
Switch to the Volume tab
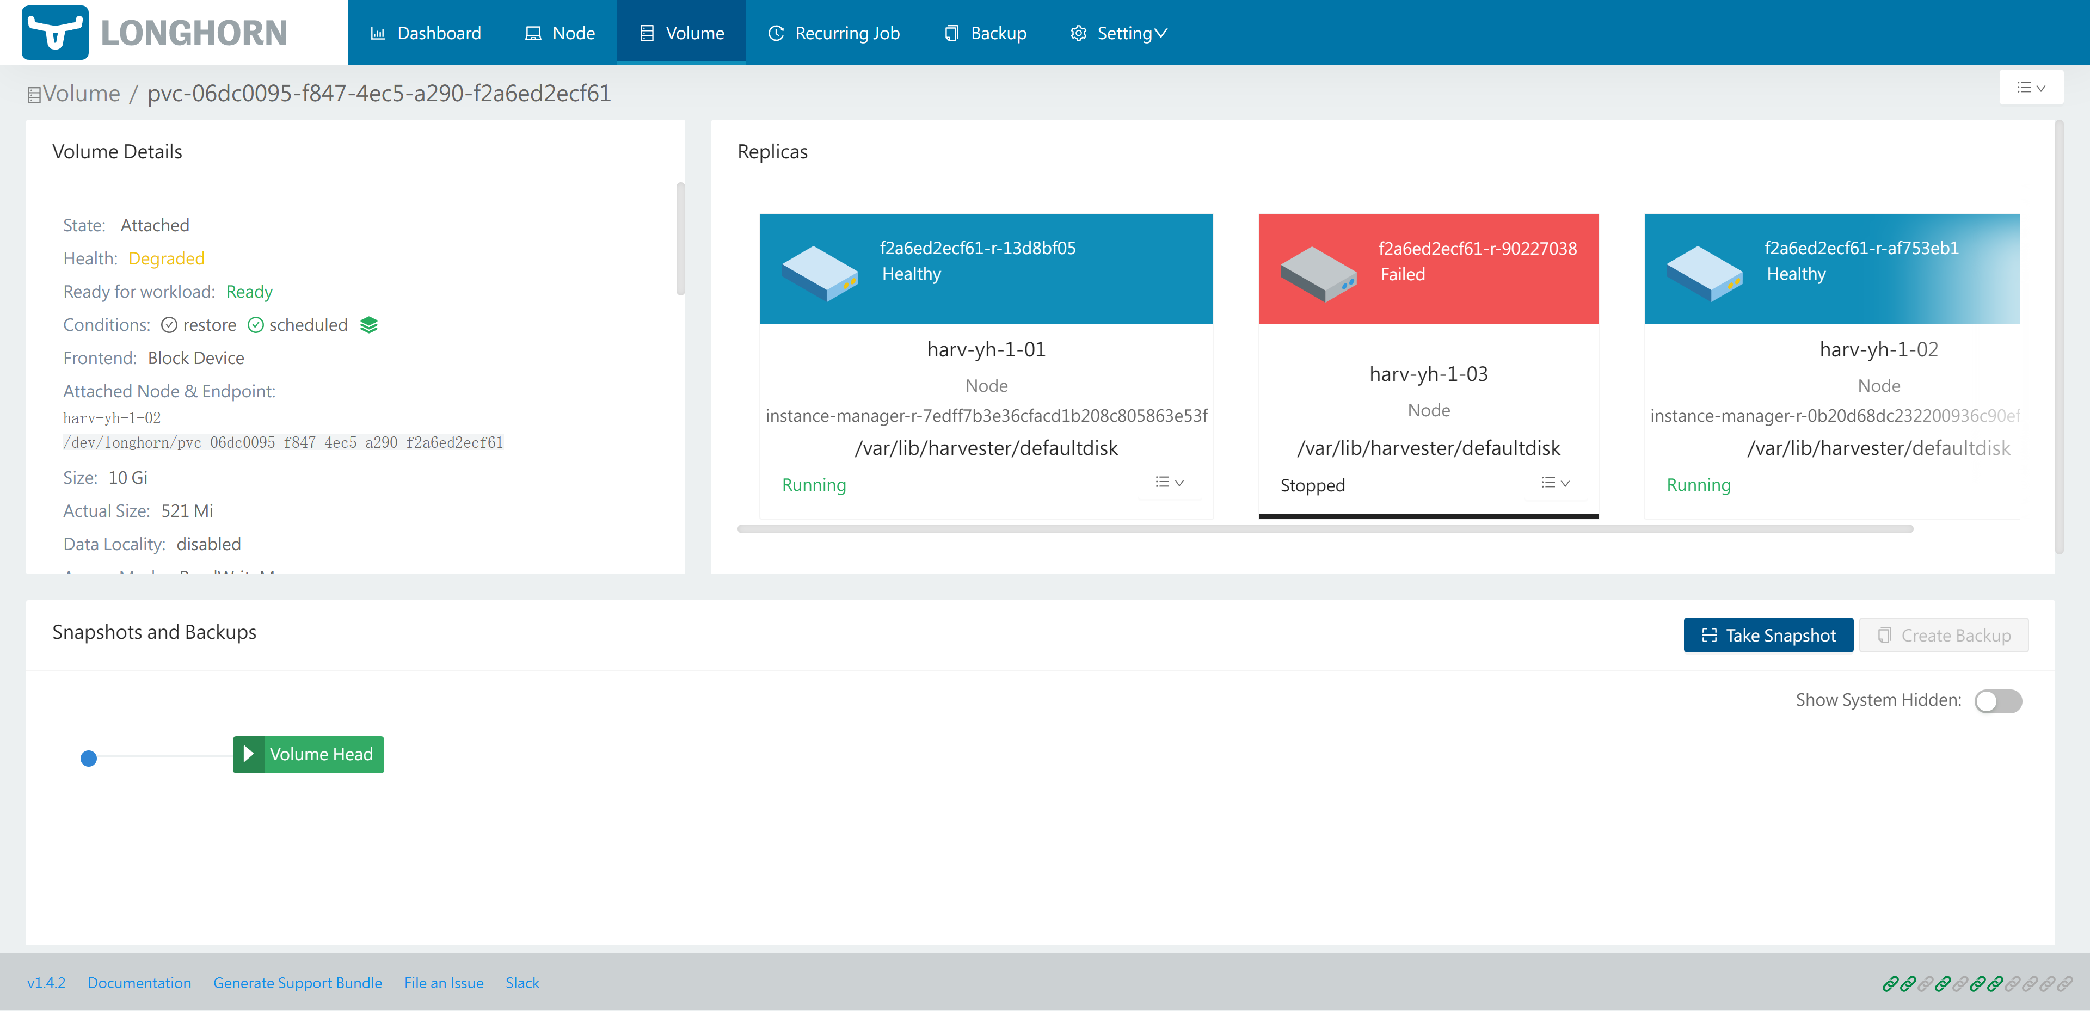point(681,33)
